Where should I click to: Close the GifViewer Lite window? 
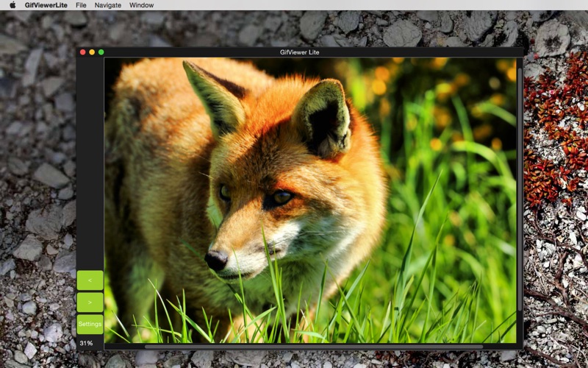click(x=83, y=52)
